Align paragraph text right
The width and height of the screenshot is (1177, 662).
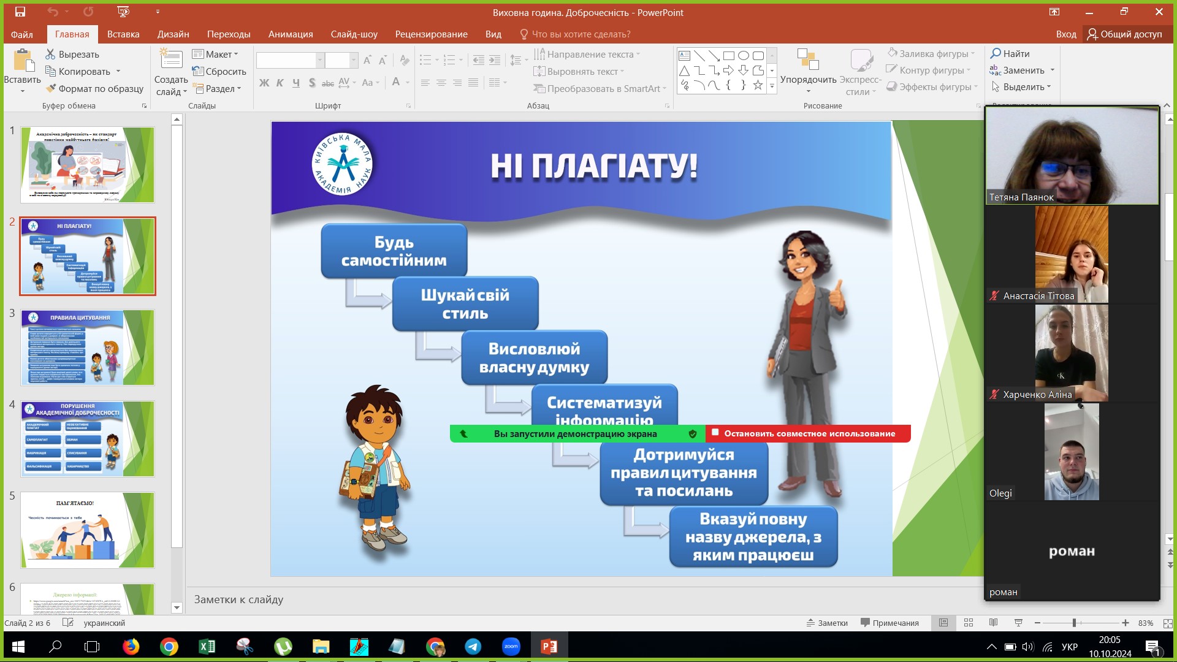[x=457, y=83]
